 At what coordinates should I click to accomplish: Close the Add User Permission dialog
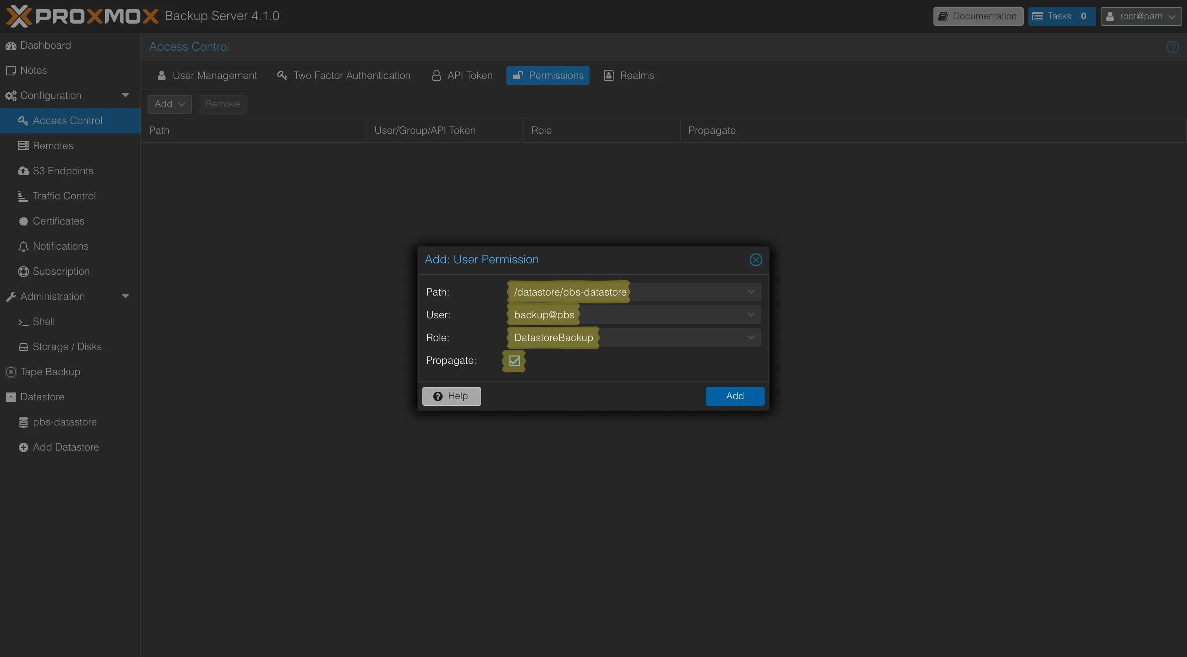pos(756,260)
